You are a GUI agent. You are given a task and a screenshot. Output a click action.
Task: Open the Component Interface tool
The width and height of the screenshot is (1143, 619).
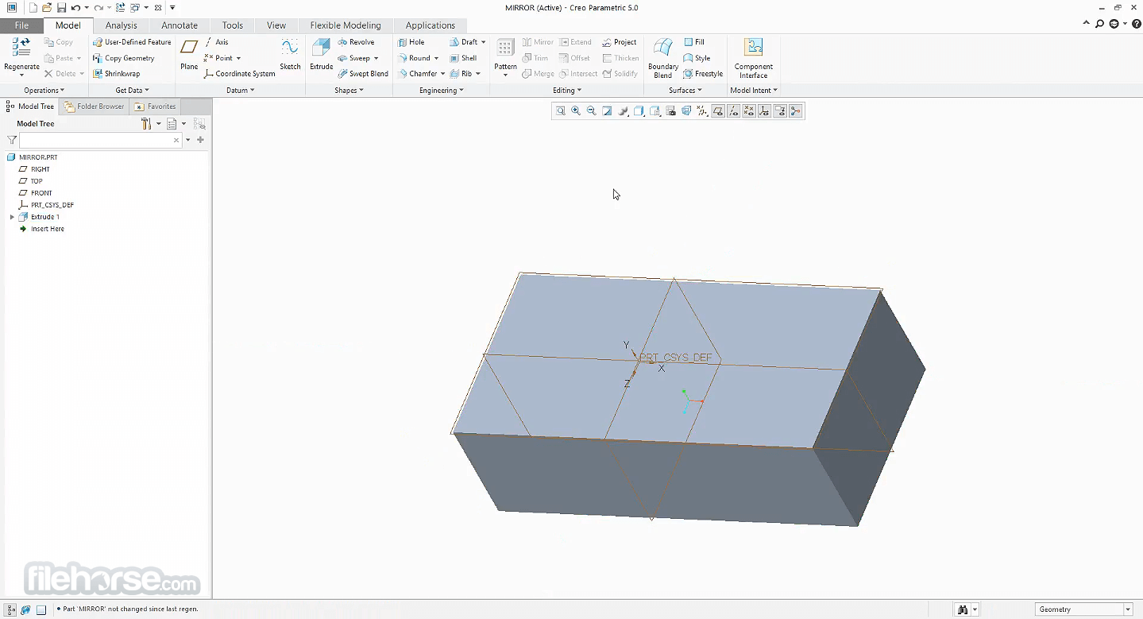(x=754, y=58)
